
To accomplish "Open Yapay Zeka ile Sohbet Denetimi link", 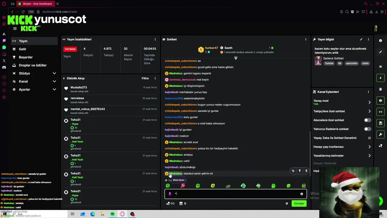I will tap(342, 138).
